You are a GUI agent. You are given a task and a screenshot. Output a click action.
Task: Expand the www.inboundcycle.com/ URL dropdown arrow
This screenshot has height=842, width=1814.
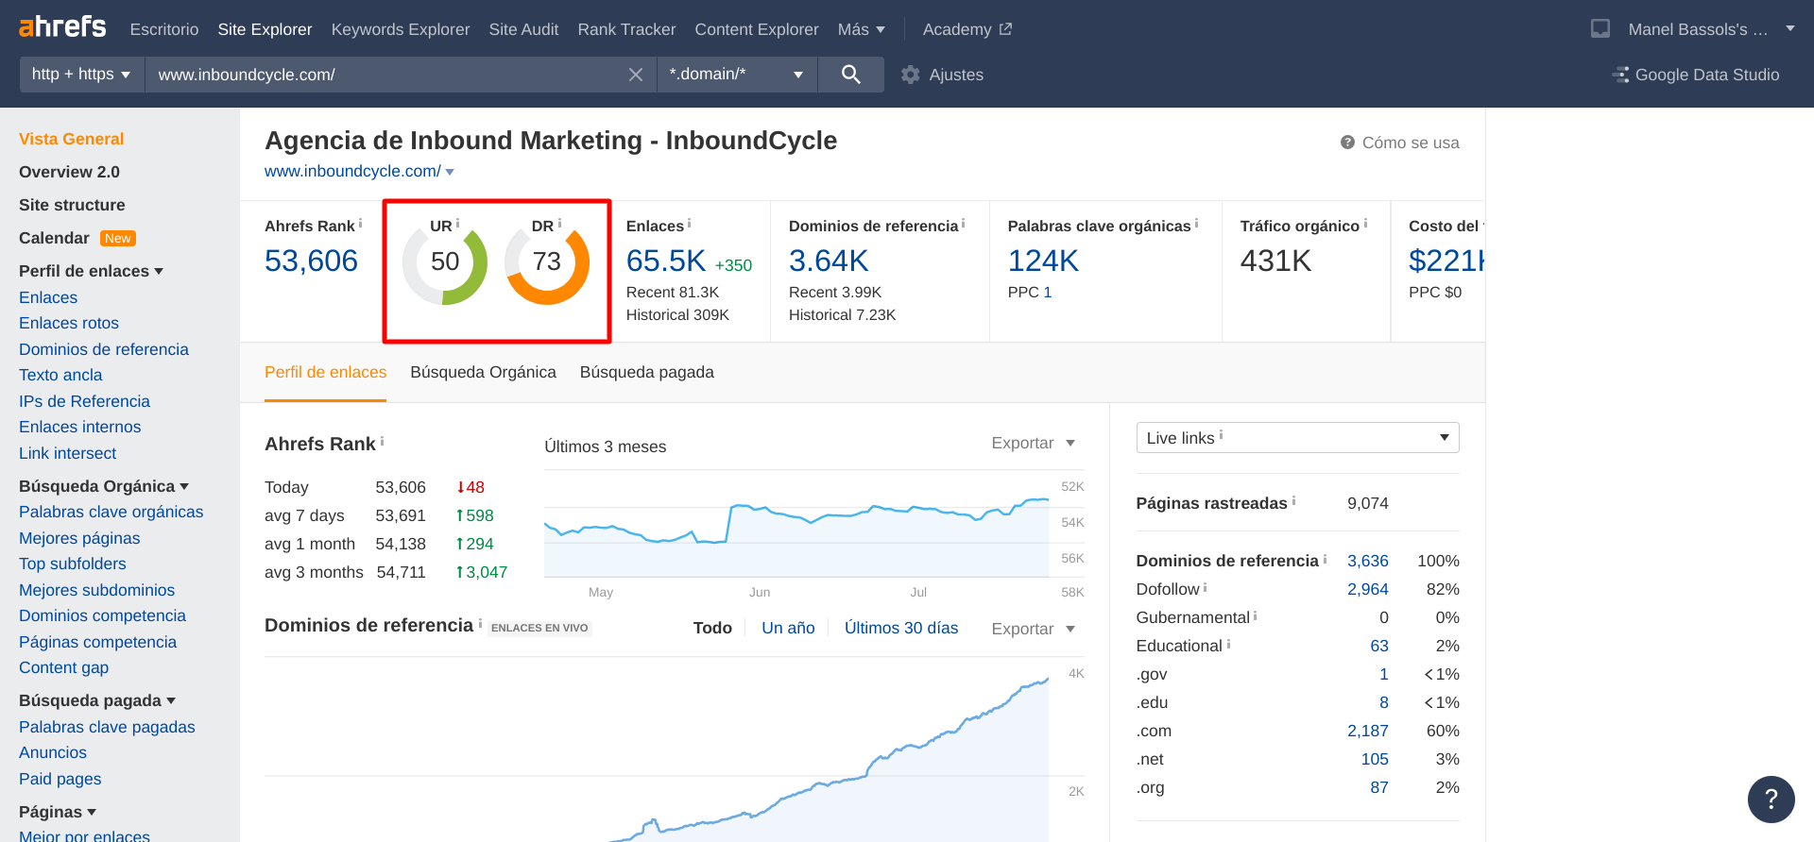450,172
